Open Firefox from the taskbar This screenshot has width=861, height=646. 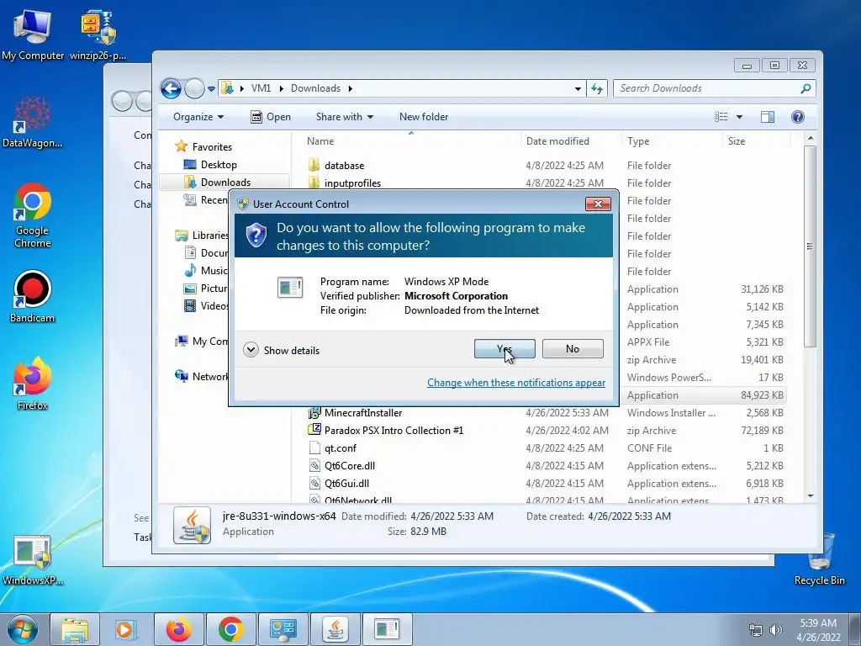click(x=178, y=629)
